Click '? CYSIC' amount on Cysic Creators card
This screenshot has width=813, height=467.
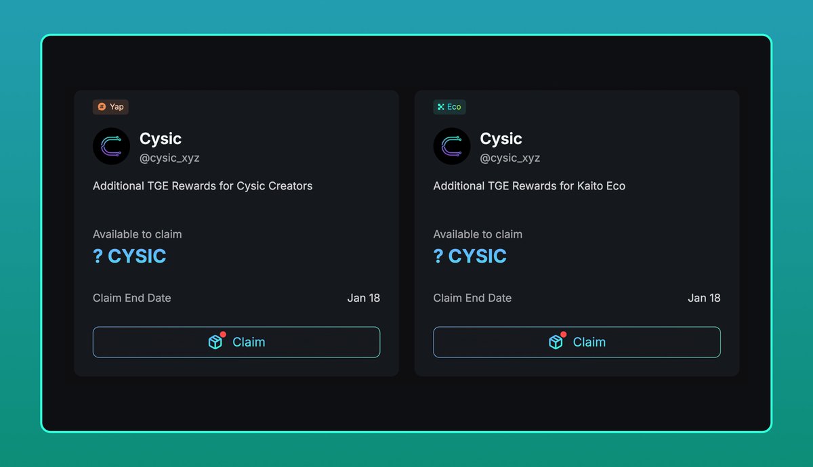click(129, 256)
